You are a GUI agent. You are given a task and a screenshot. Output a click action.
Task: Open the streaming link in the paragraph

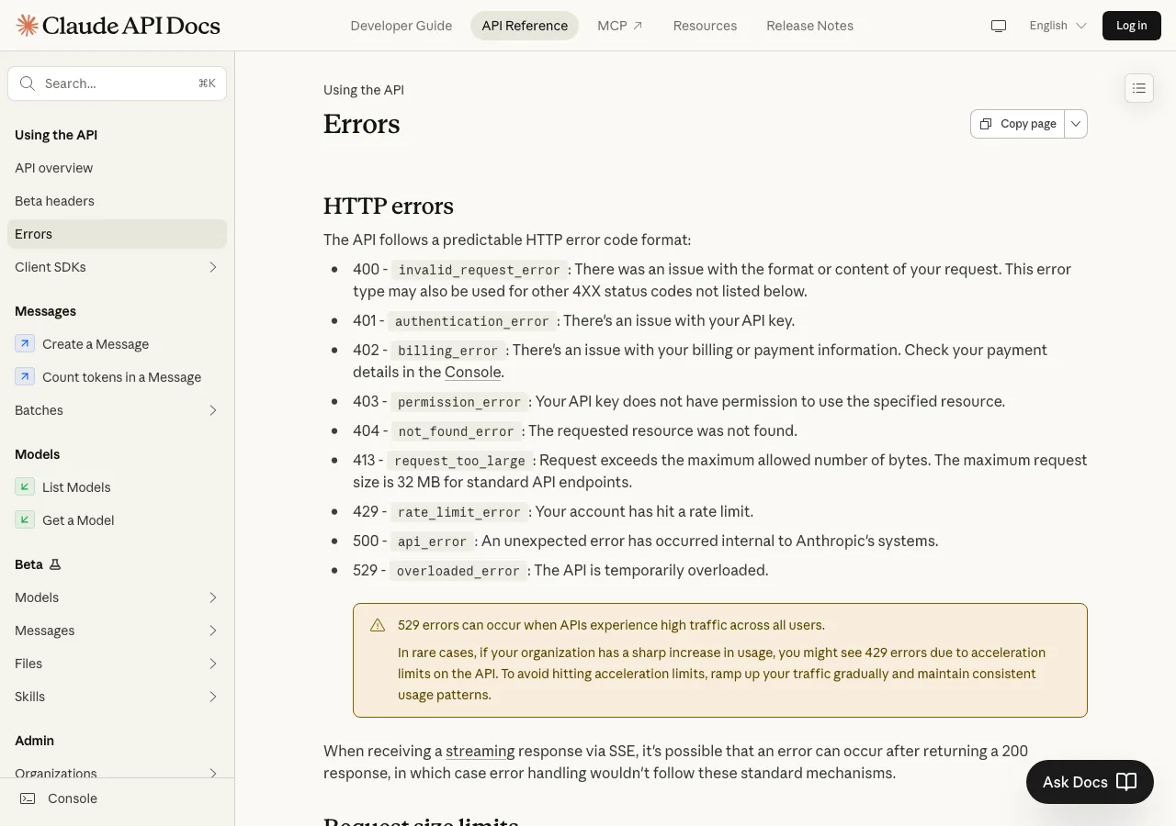[481, 751]
